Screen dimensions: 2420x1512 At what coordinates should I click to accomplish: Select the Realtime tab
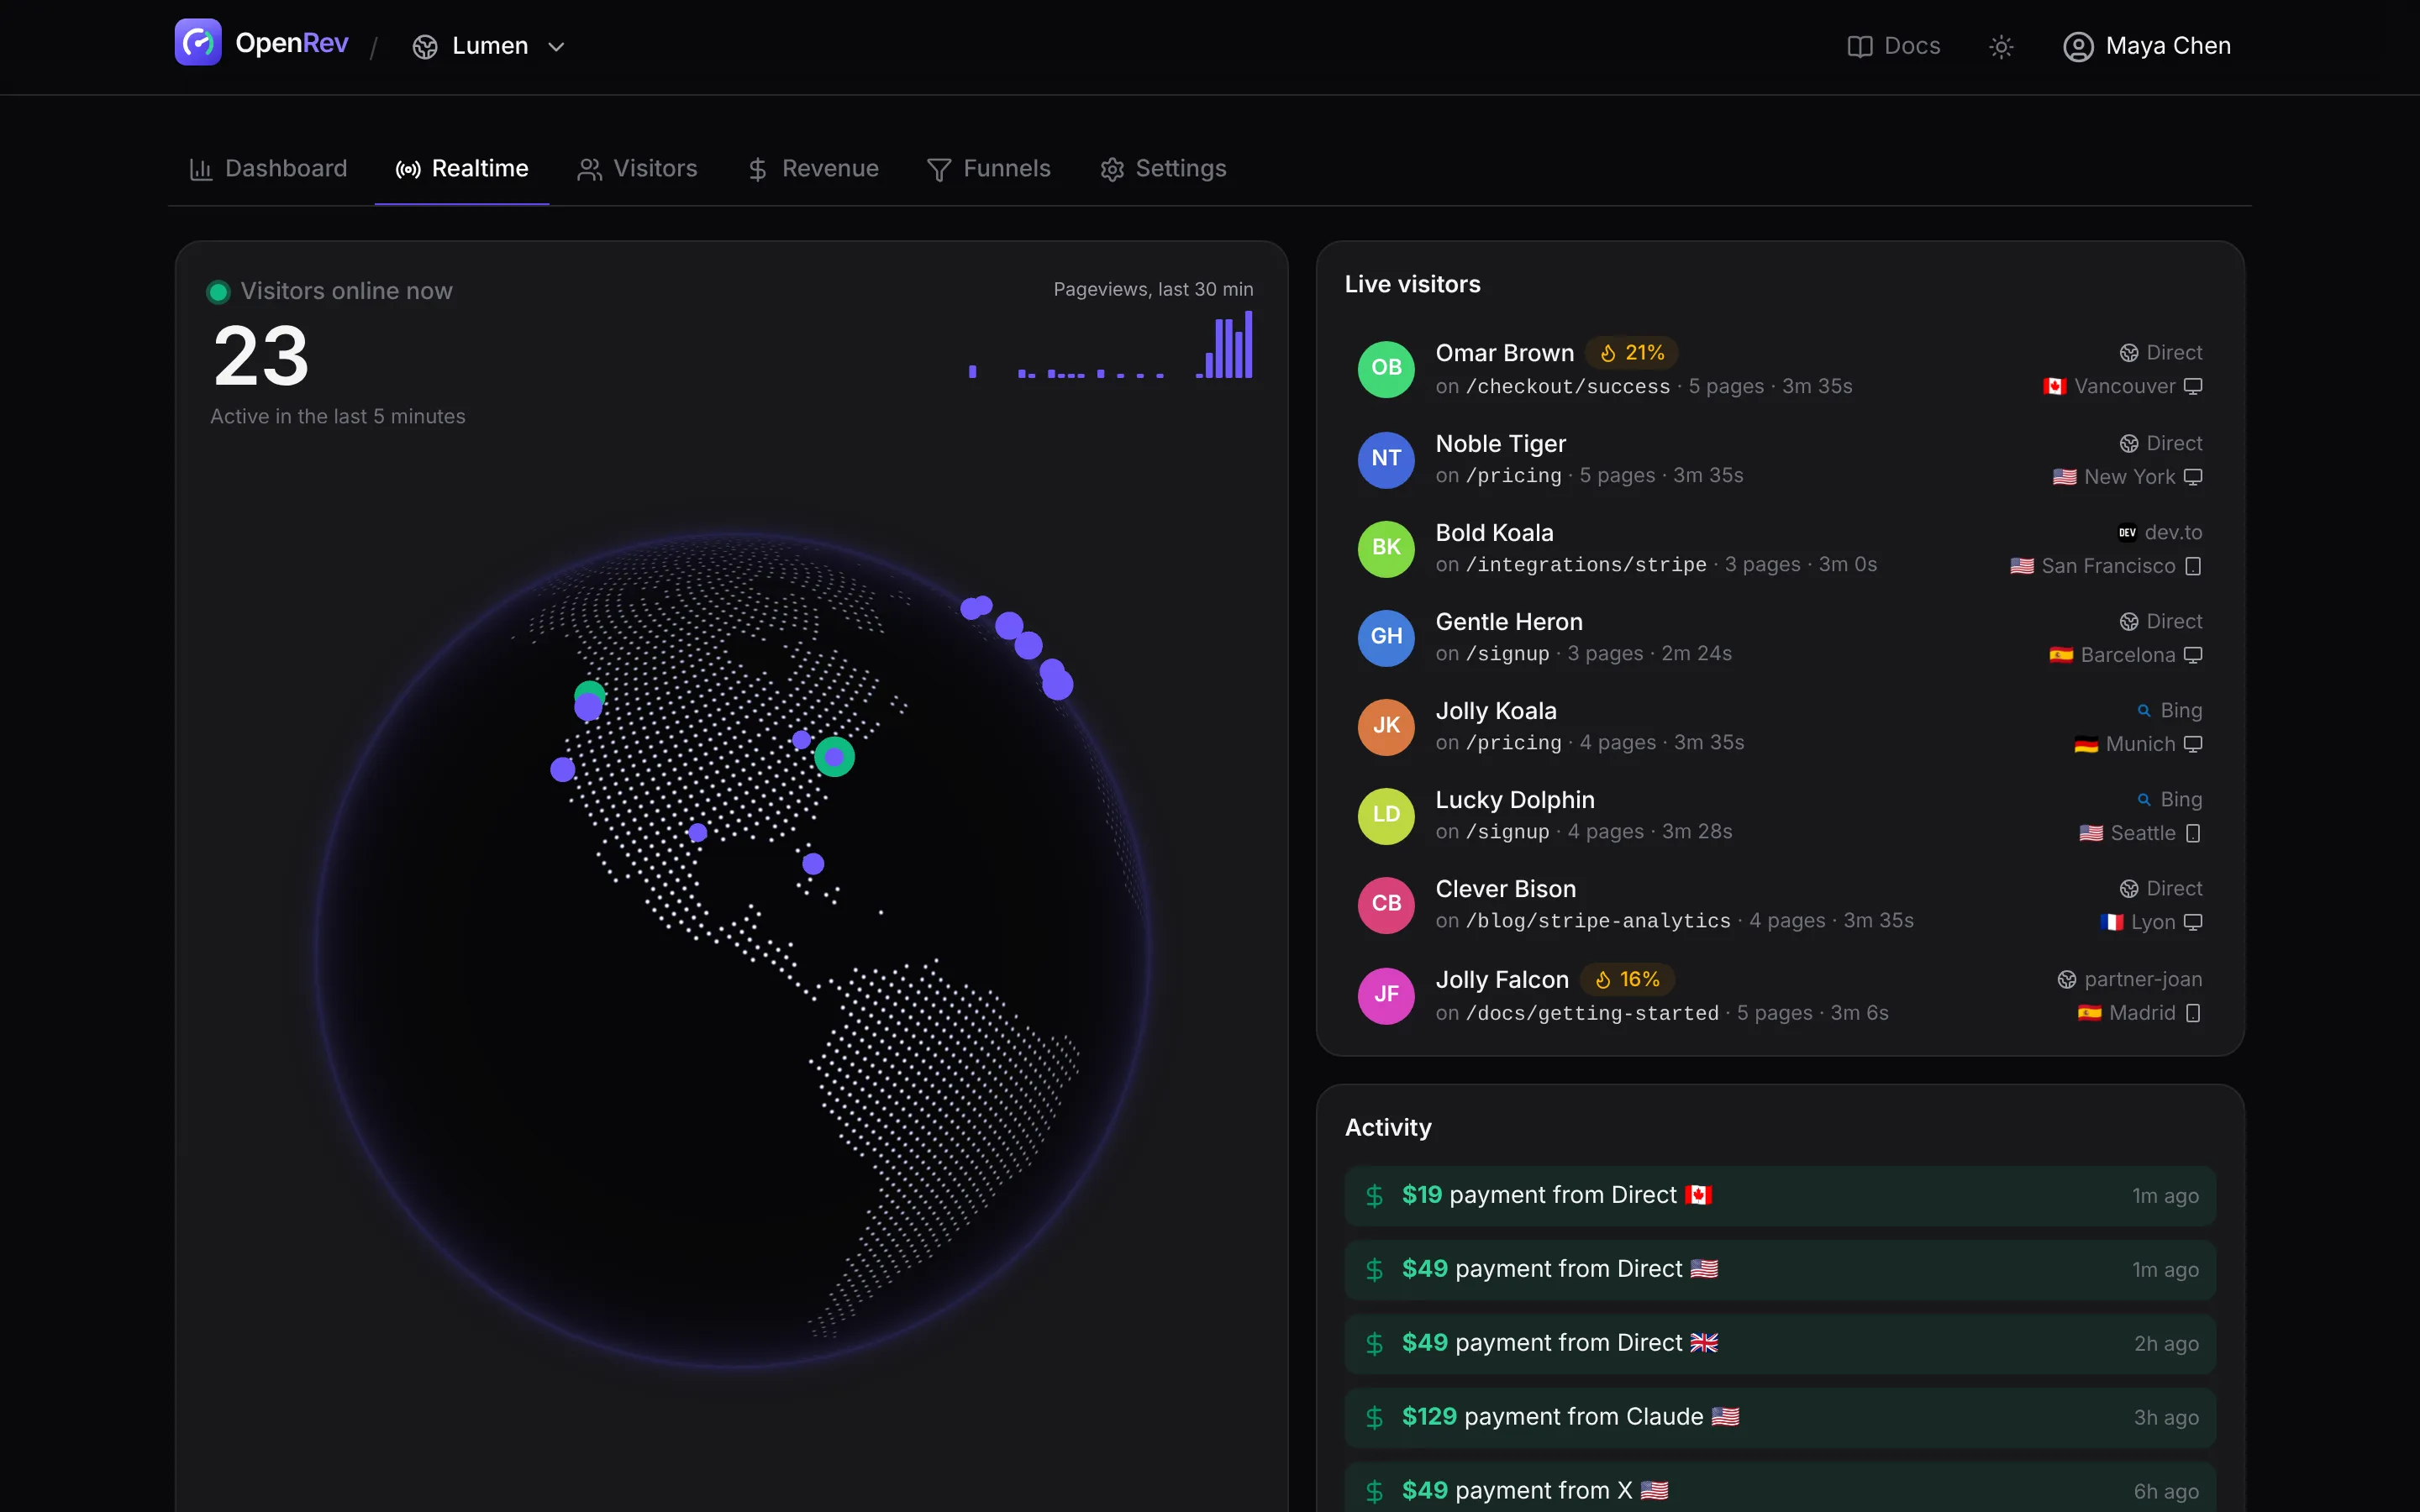point(462,169)
